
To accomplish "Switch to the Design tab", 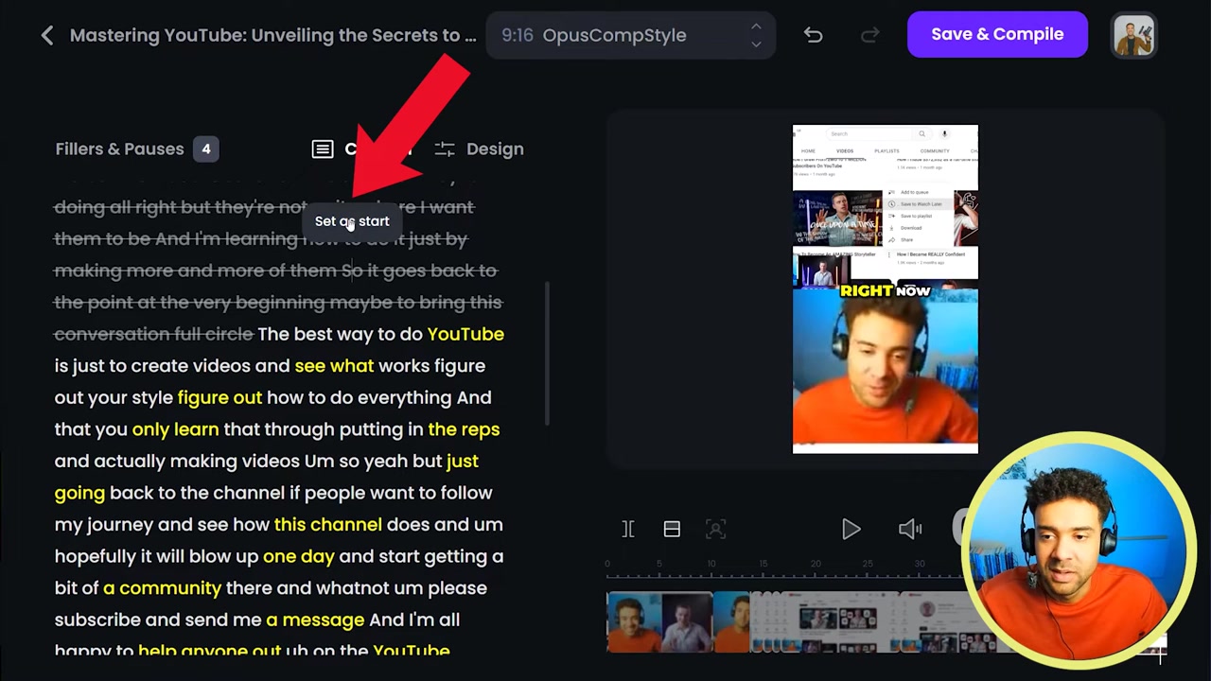I will (x=479, y=149).
